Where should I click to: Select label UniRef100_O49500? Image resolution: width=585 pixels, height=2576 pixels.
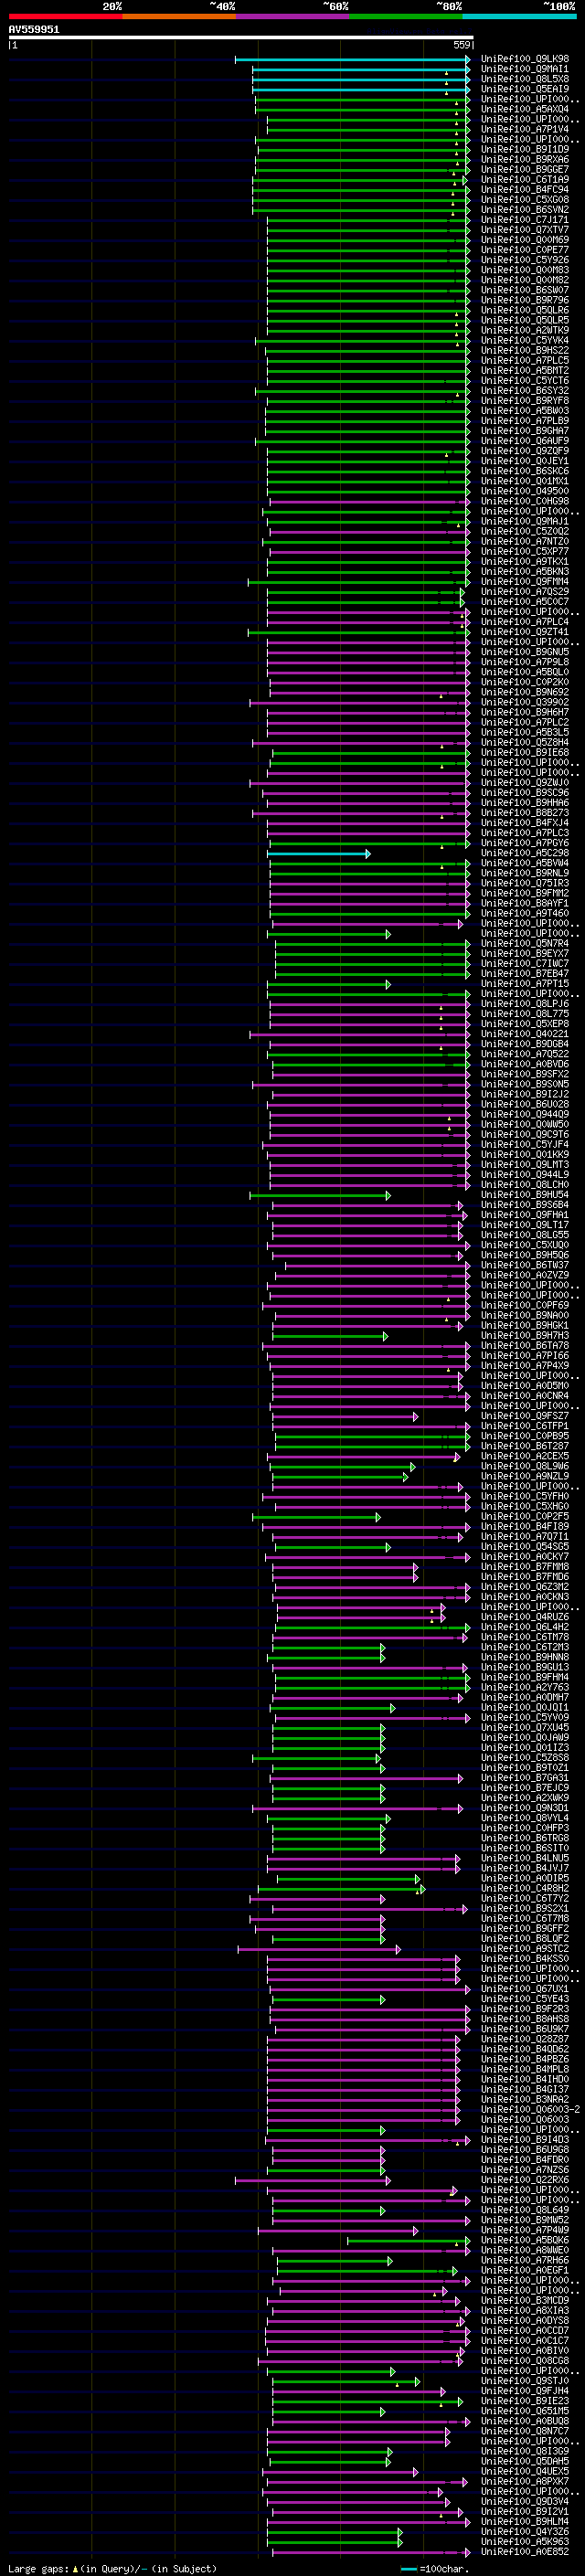pos(524,491)
